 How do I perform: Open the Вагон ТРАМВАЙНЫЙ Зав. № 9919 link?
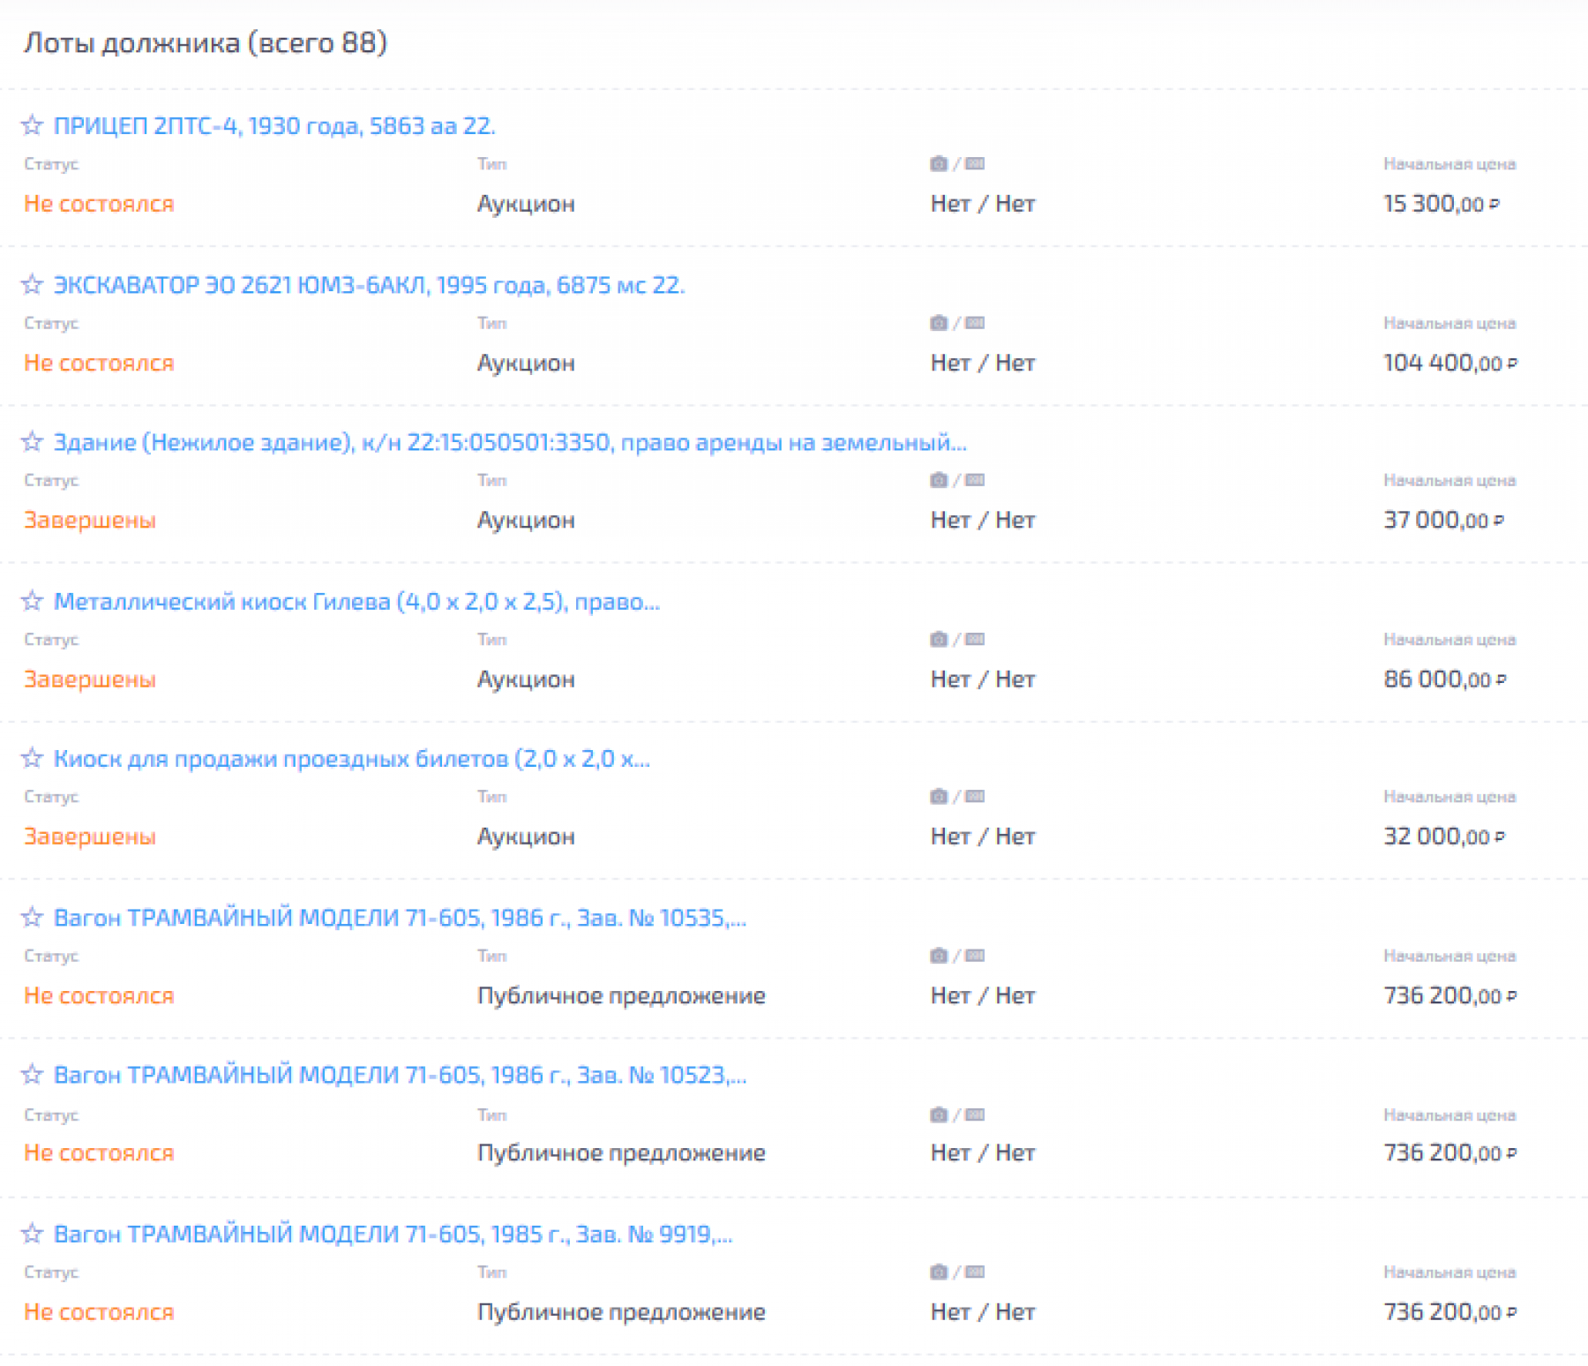tap(393, 1234)
